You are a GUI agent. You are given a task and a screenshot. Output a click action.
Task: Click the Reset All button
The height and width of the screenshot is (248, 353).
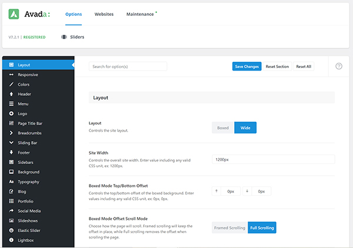[x=304, y=66]
